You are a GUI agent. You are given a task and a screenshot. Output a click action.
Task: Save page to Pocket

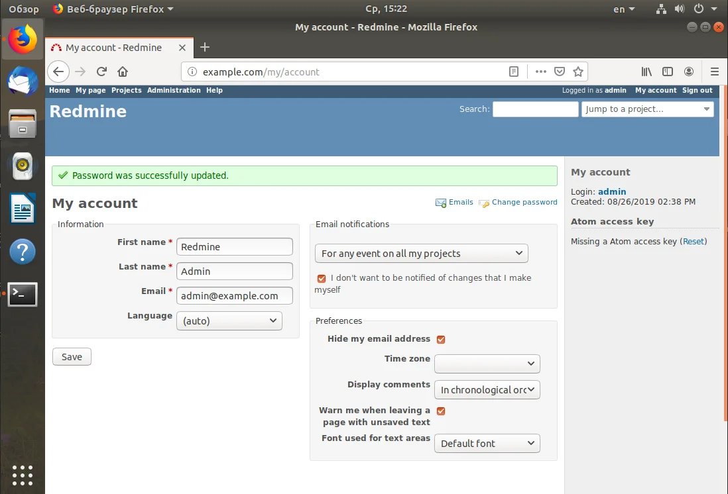560,72
